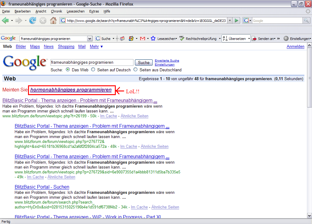
Task: Go to the home page icon
Action: (53, 20)
